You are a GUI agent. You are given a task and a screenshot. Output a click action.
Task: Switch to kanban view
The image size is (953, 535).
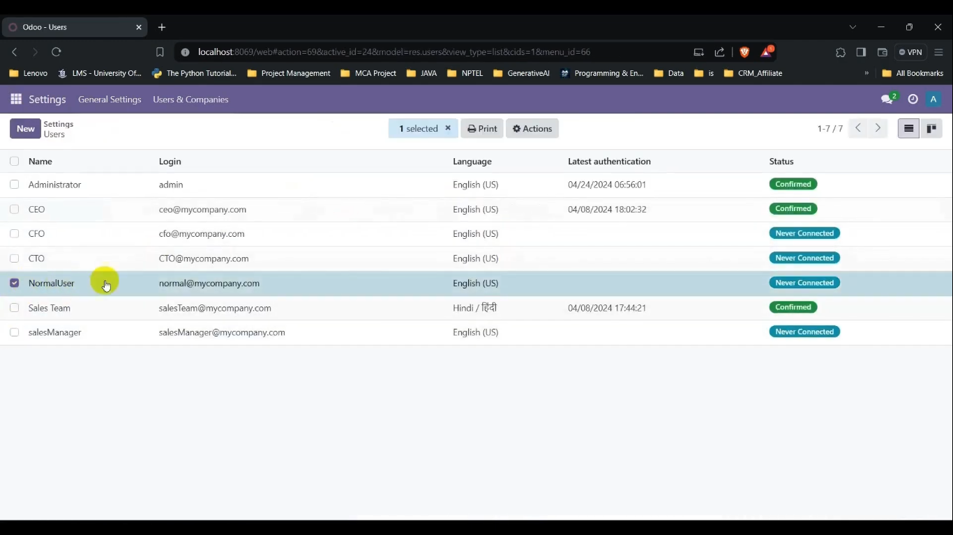931,129
